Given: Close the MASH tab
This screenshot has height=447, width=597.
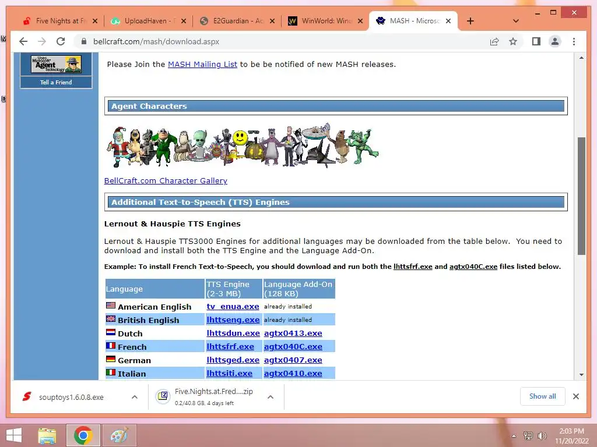Looking at the screenshot, I should point(448,21).
